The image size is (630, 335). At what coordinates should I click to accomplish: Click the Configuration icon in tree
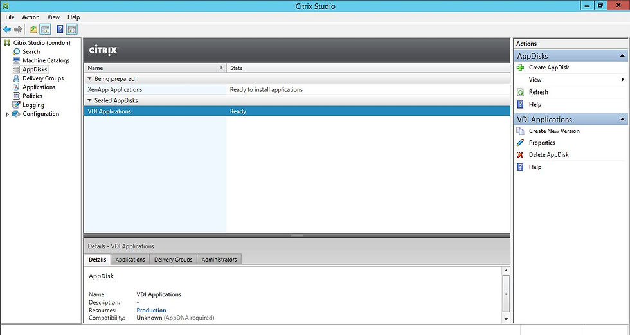16,114
